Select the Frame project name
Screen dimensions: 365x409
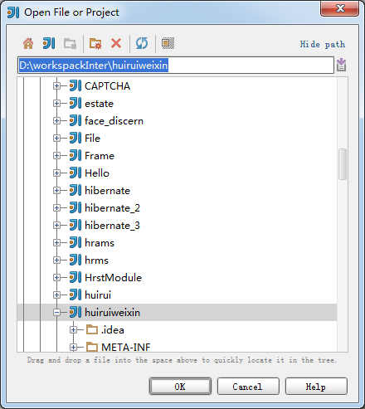(x=100, y=156)
